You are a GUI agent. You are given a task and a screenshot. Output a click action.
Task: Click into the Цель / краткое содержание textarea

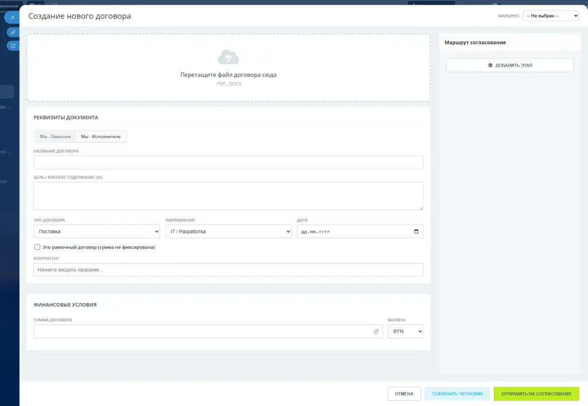point(228,196)
